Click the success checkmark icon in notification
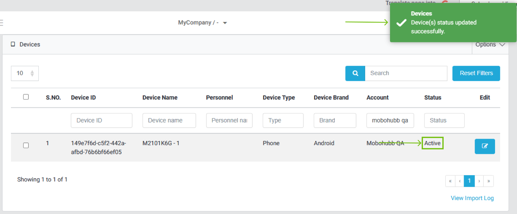 point(401,23)
